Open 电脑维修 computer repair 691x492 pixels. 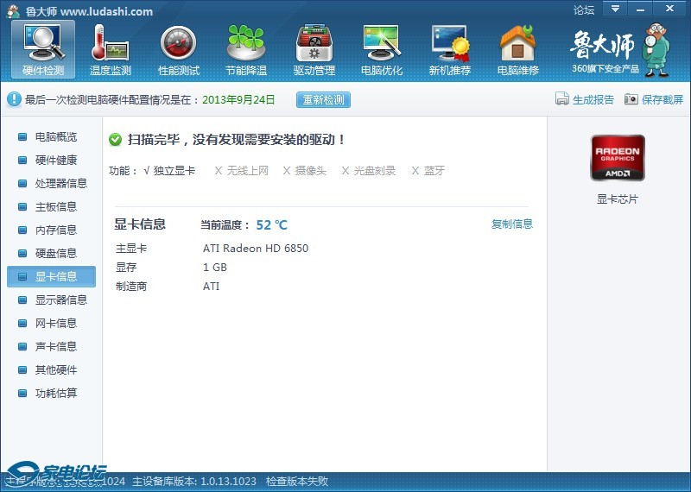(x=517, y=49)
